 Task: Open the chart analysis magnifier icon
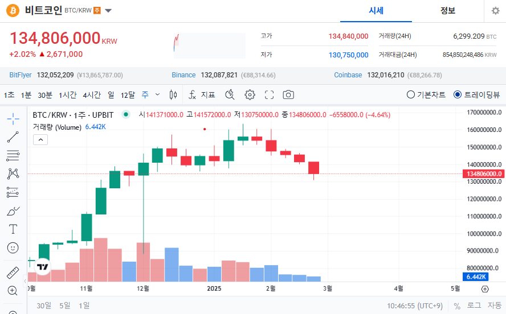[x=230, y=94]
